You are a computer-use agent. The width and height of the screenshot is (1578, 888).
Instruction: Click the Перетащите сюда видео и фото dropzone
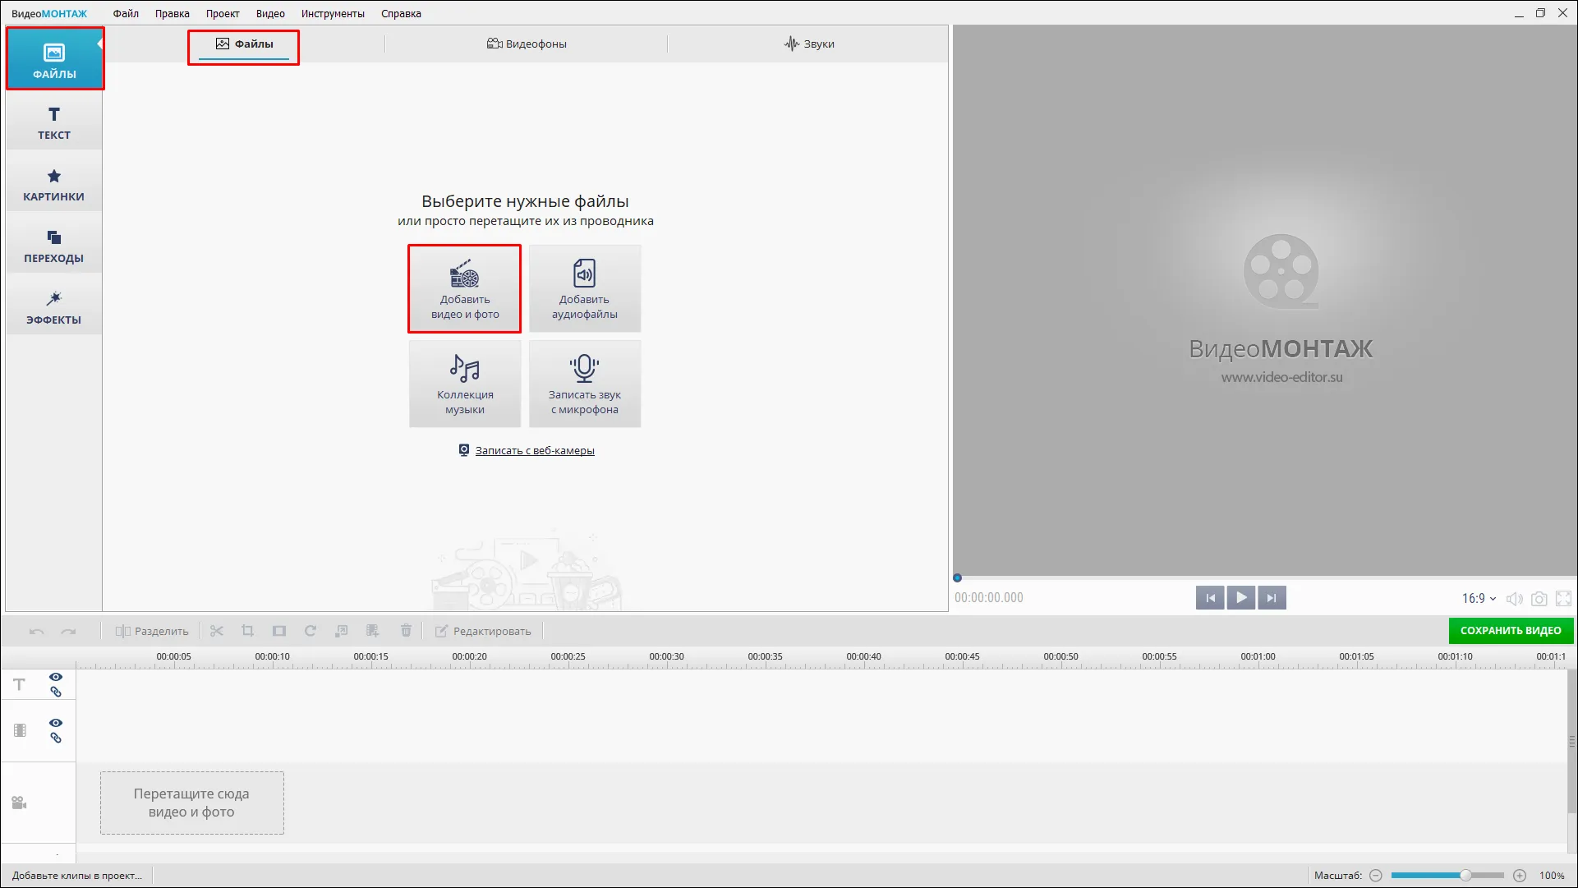(192, 803)
